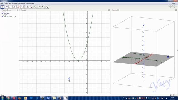Viewport: 178px width, 100px height.
Task: Select the Slider tool
Action: point(43,7)
